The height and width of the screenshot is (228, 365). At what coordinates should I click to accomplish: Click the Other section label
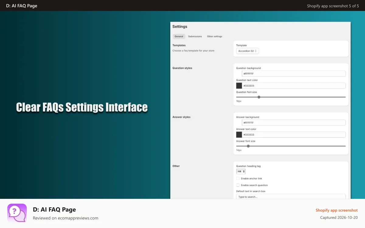pos(176,166)
